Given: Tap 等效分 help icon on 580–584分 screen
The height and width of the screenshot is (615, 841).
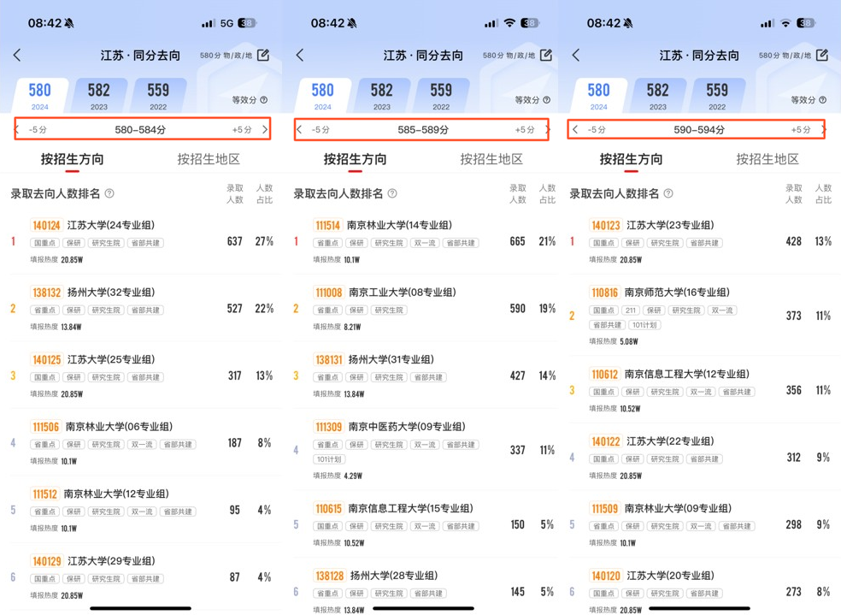Looking at the screenshot, I should pyautogui.click(x=264, y=100).
